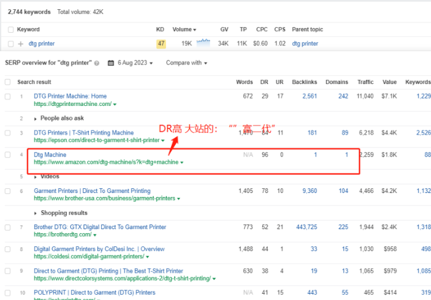
Task: Click the KD score 47 badge
Action: 161,44
